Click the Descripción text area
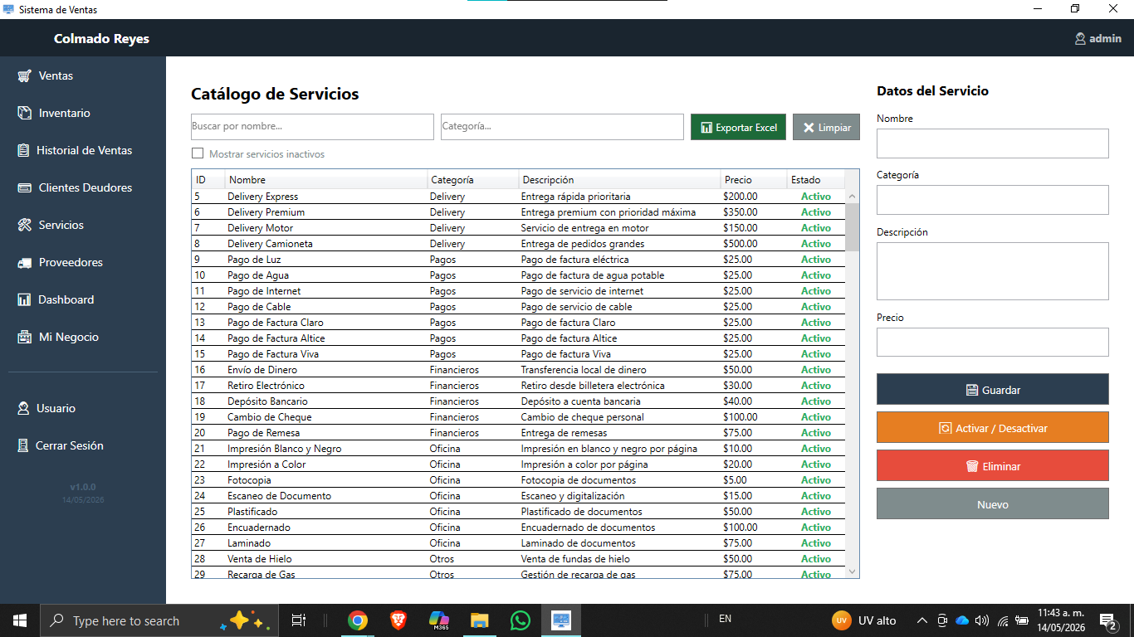The width and height of the screenshot is (1134, 637). (993, 271)
